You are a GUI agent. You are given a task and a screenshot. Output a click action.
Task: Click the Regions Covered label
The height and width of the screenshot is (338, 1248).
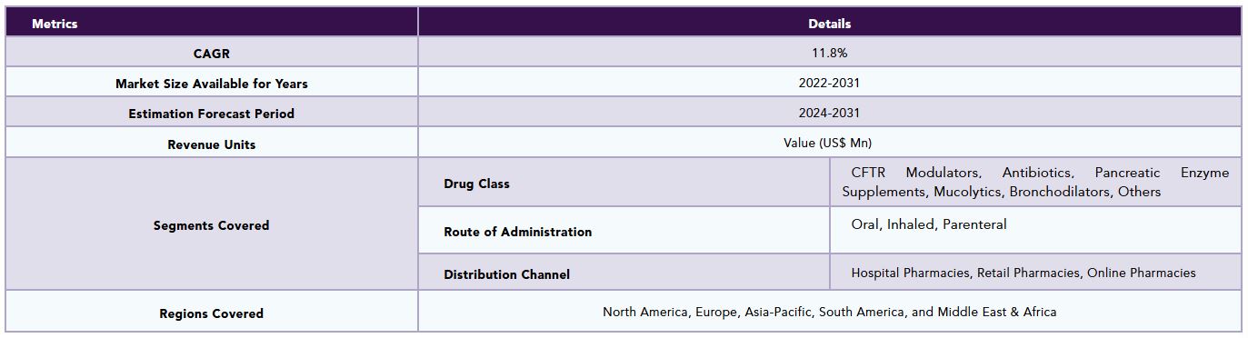(212, 313)
